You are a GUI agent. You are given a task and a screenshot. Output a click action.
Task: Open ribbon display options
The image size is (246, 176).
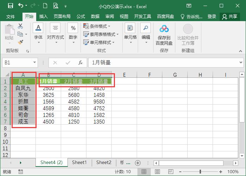point(189,6)
